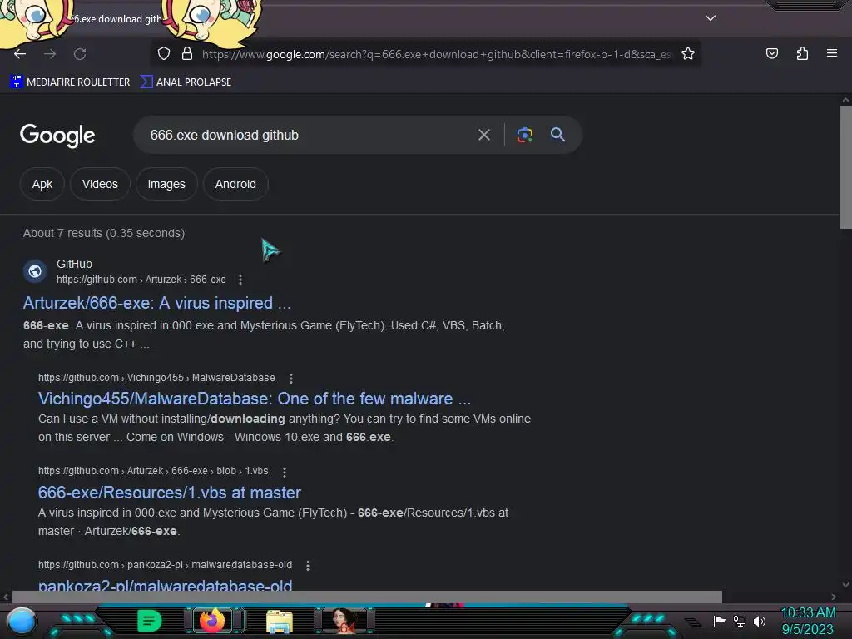Open more options for Arturzek 666-exe result
The width and height of the screenshot is (852, 639).
tap(240, 280)
